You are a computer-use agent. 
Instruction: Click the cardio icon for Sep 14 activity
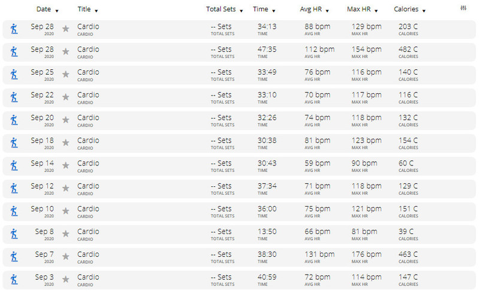coord(14,166)
